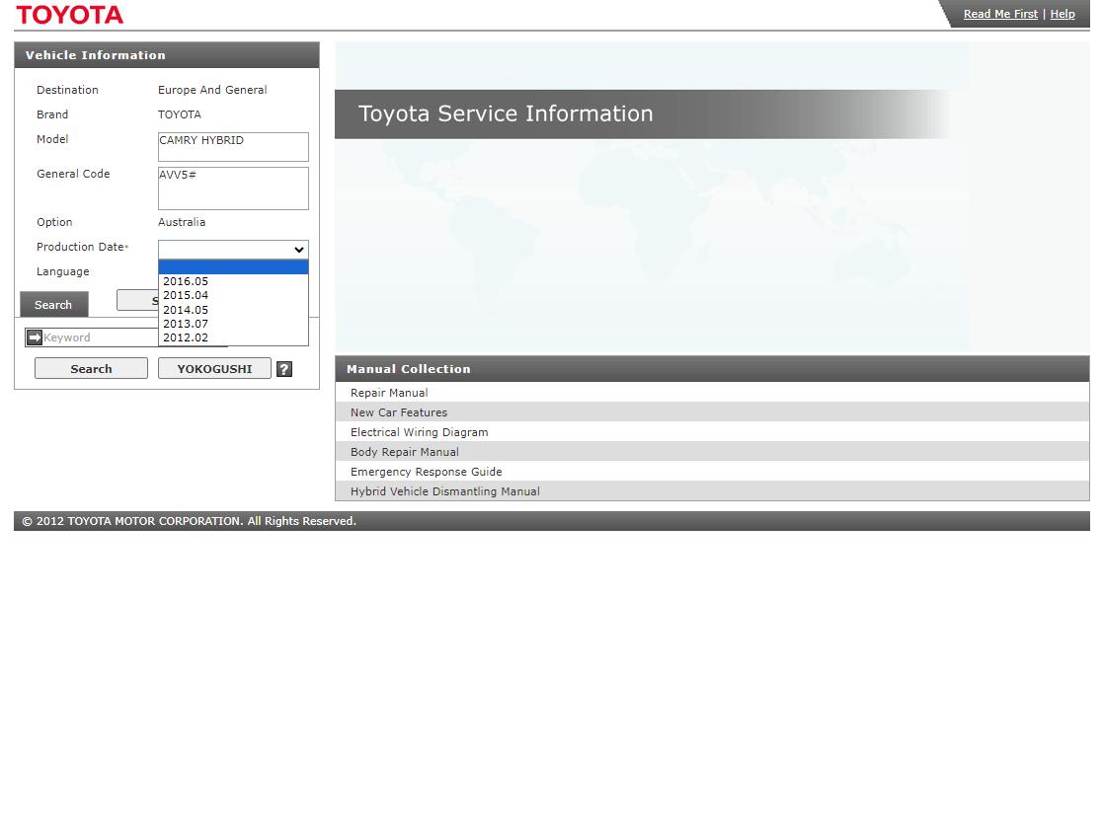This screenshot has width=1103, height=822.
Task: Click the Vehicle Information panel header
Action: pyautogui.click(x=167, y=55)
